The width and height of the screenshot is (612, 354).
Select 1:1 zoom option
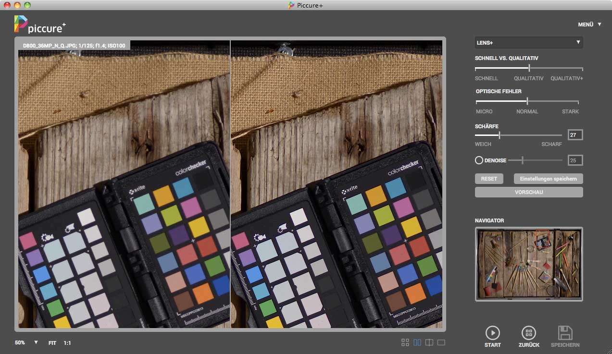(x=67, y=343)
